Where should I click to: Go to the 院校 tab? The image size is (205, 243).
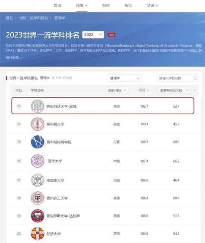pyautogui.click(x=106, y=6)
